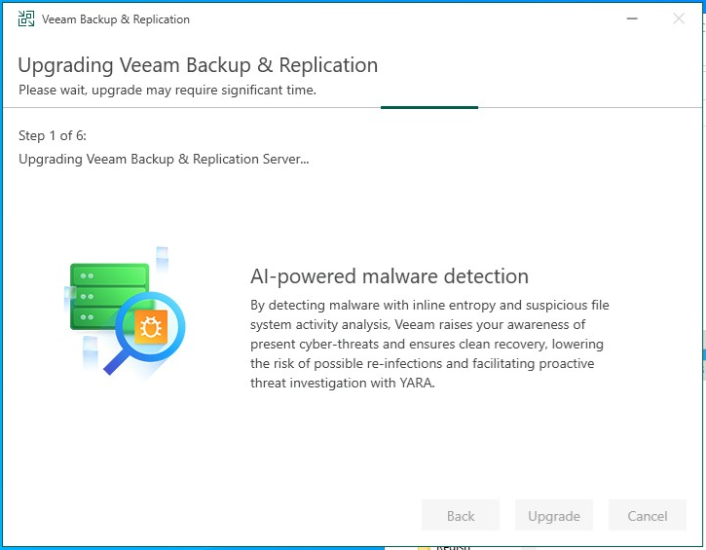
Task: Click the 'threat investigation with YARA.' text line
Action: click(343, 383)
